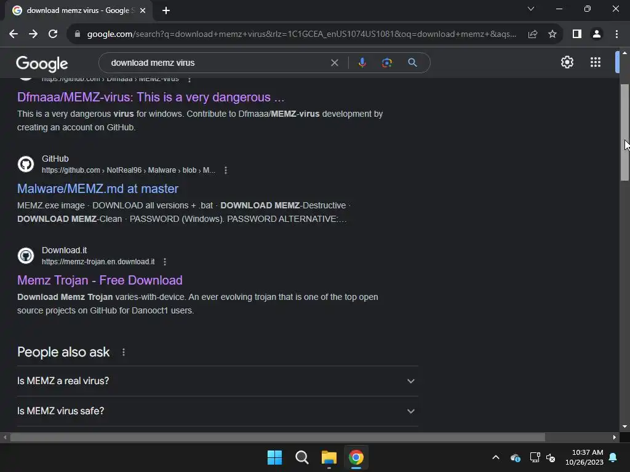Clear the search box text

tap(334, 63)
